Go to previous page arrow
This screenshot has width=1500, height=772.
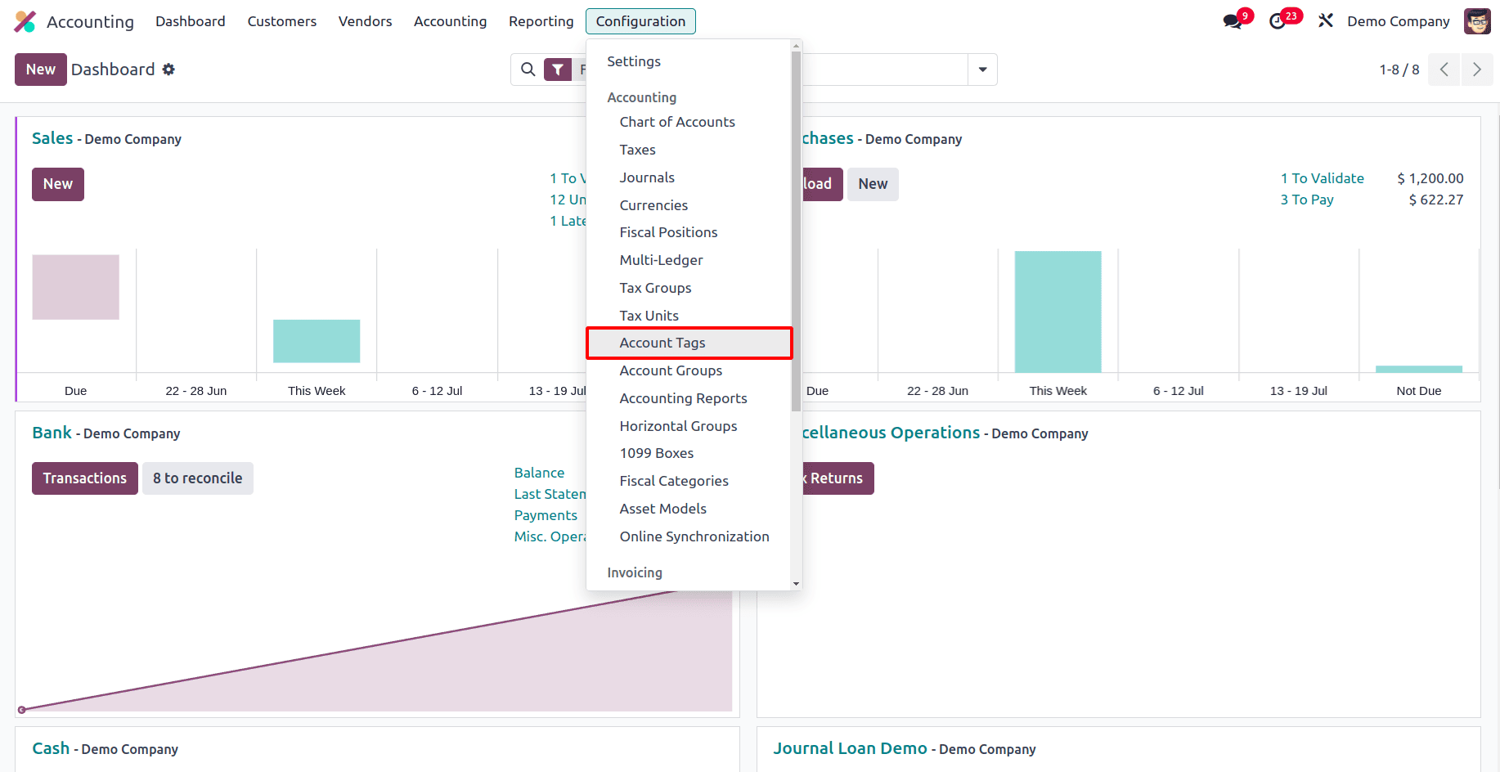click(x=1444, y=70)
